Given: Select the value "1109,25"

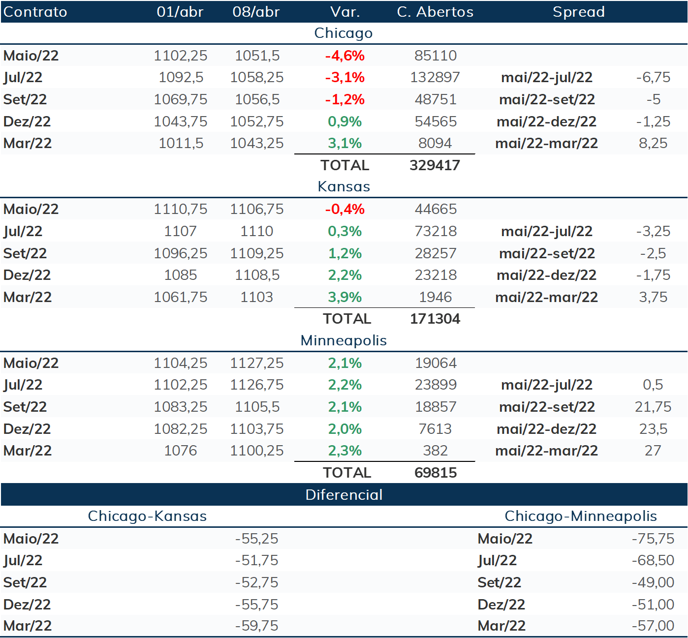Looking at the screenshot, I should point(257,253).
